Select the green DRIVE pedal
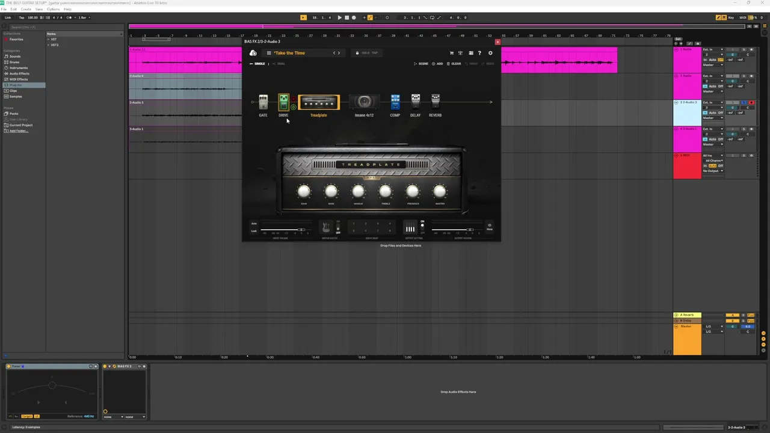 point(284,102)
